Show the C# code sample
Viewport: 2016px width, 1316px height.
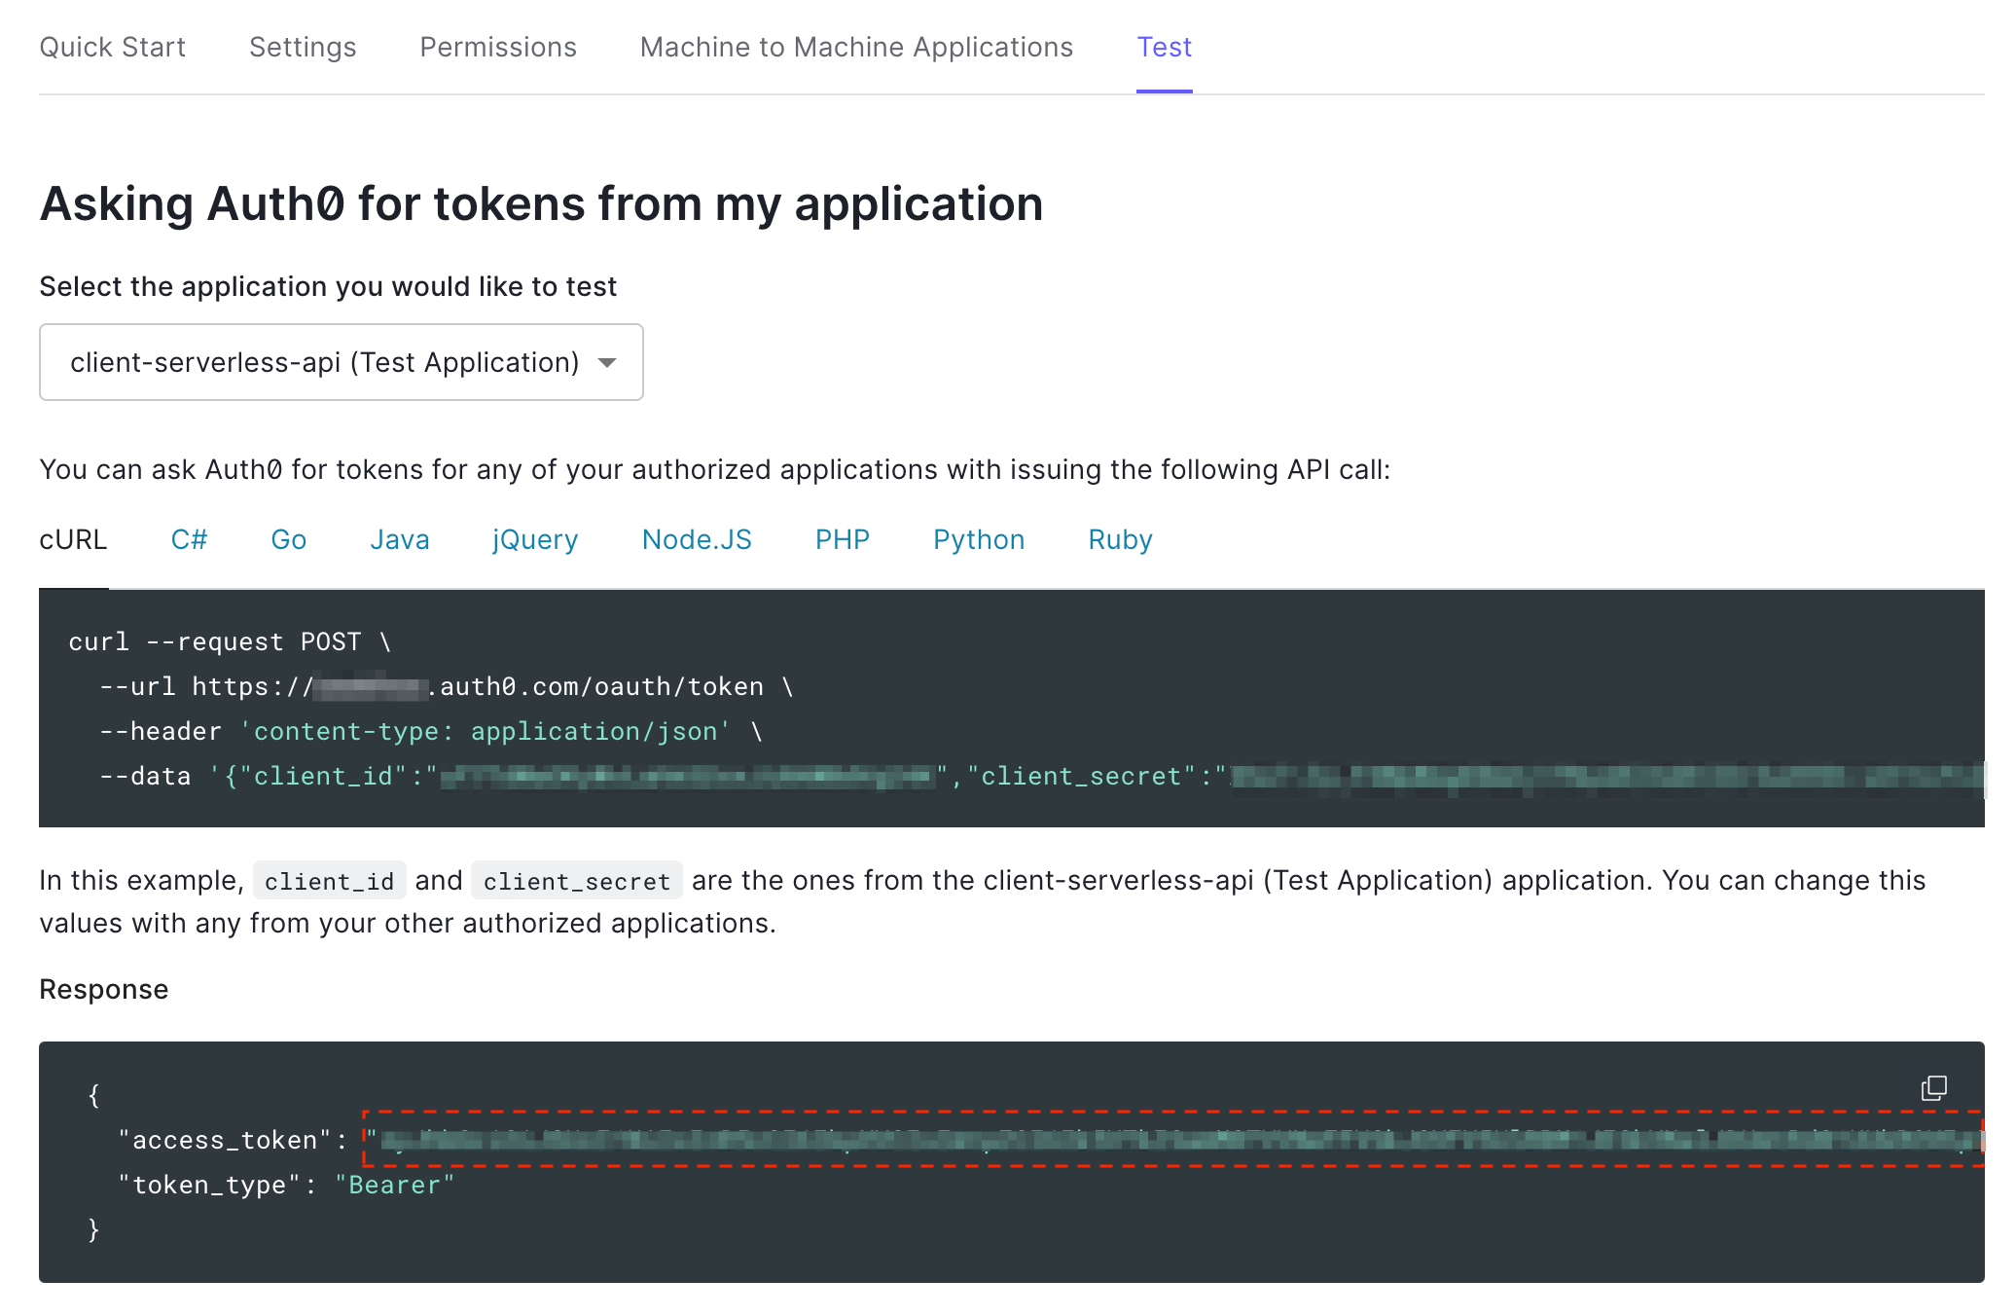(189, 539)
